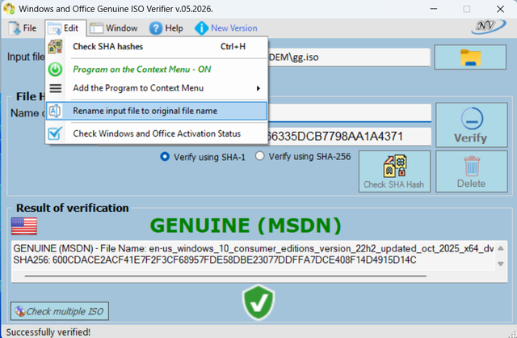This screenshot has height=338, width=517.
Task: Click the result line with en-us_windows_10 file name
Action: (253, 248)
